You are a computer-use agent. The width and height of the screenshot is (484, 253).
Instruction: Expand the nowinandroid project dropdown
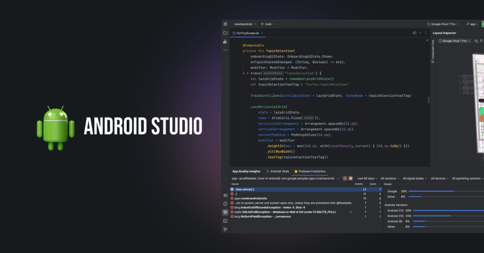pos(245,24)
